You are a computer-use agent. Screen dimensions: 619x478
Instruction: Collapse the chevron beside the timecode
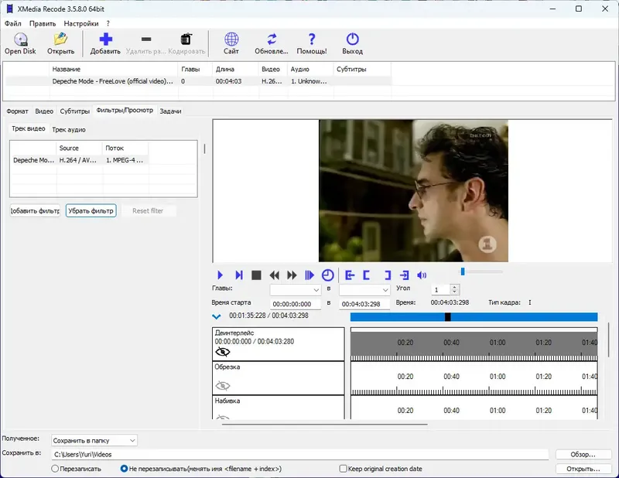click(x=217, y=316)
